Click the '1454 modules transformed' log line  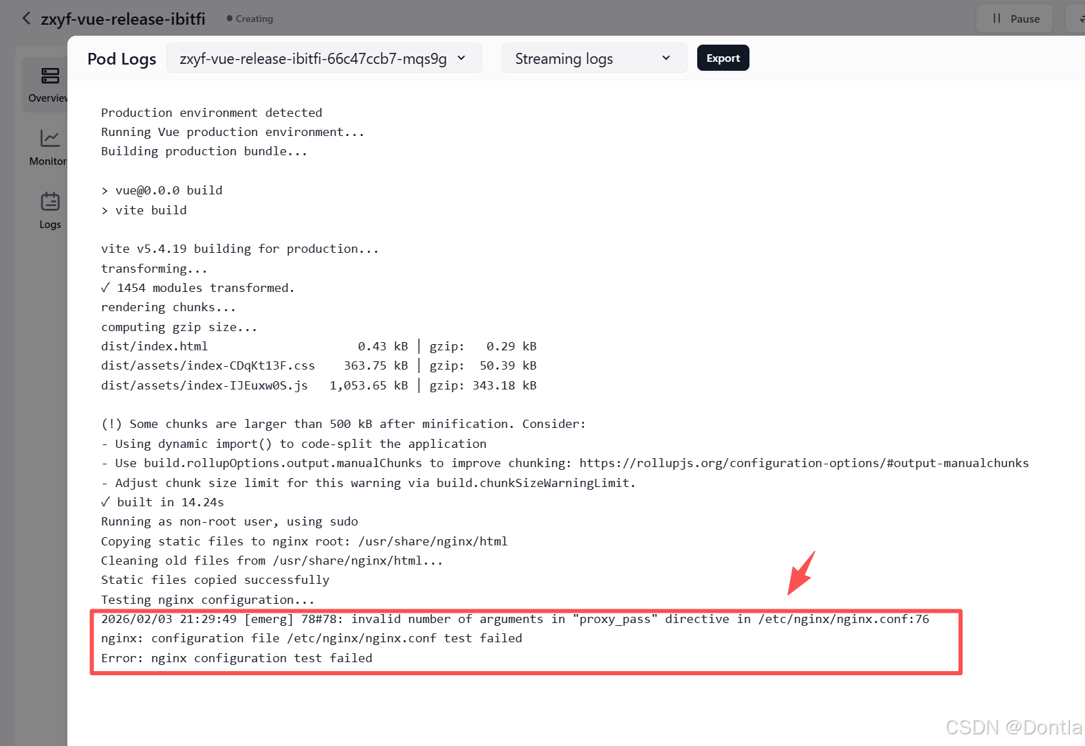coord(198,288)
